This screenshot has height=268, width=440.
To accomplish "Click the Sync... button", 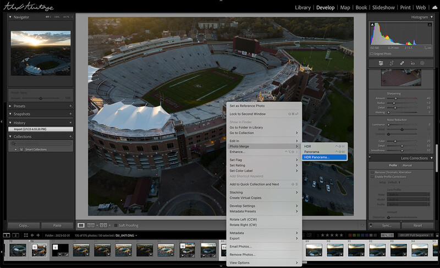I will pos(387,225).
